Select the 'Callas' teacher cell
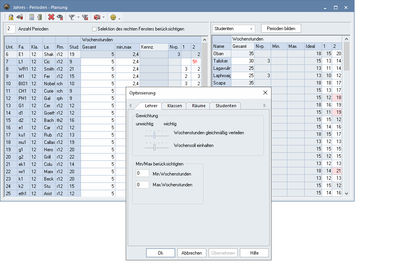 point(49,142)
